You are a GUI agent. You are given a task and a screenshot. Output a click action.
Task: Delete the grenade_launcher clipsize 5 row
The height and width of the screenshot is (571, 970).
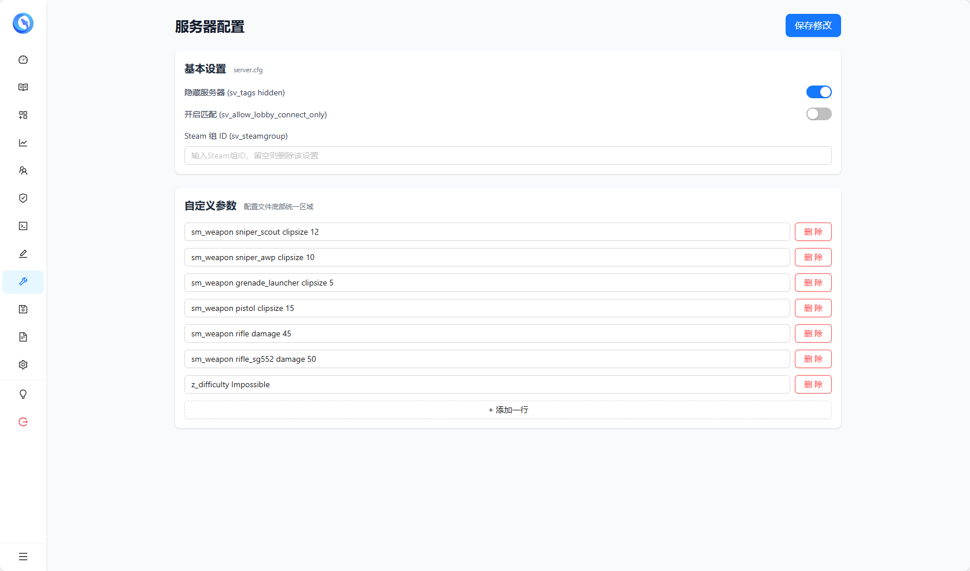[813, 283]
